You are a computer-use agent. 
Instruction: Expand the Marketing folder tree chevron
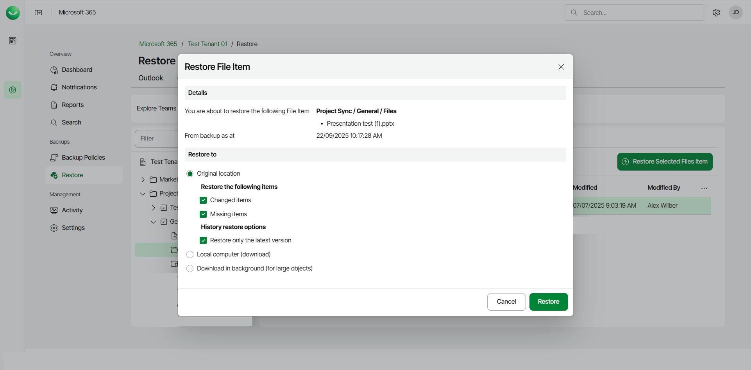[x=143, y=180]
